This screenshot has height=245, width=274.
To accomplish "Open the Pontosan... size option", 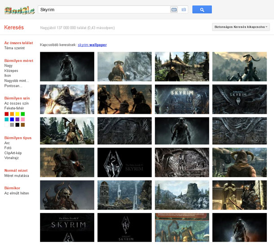I will 13,86.
